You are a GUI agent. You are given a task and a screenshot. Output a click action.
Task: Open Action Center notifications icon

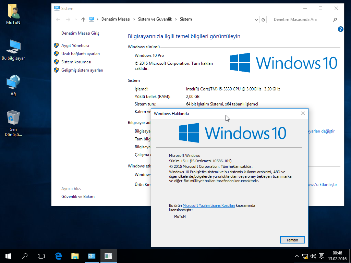click(322, 256)
